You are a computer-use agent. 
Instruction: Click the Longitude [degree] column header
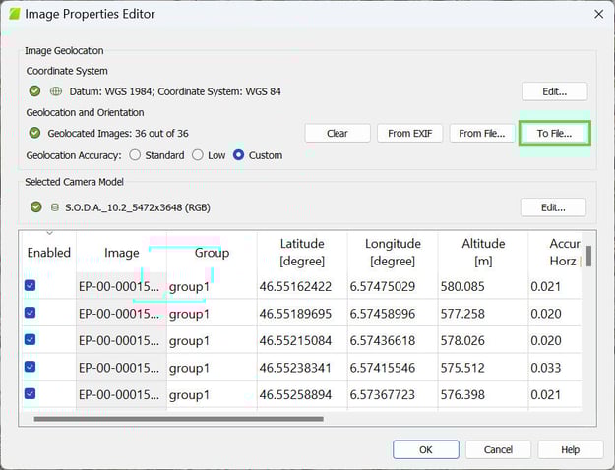click(393, 253)
